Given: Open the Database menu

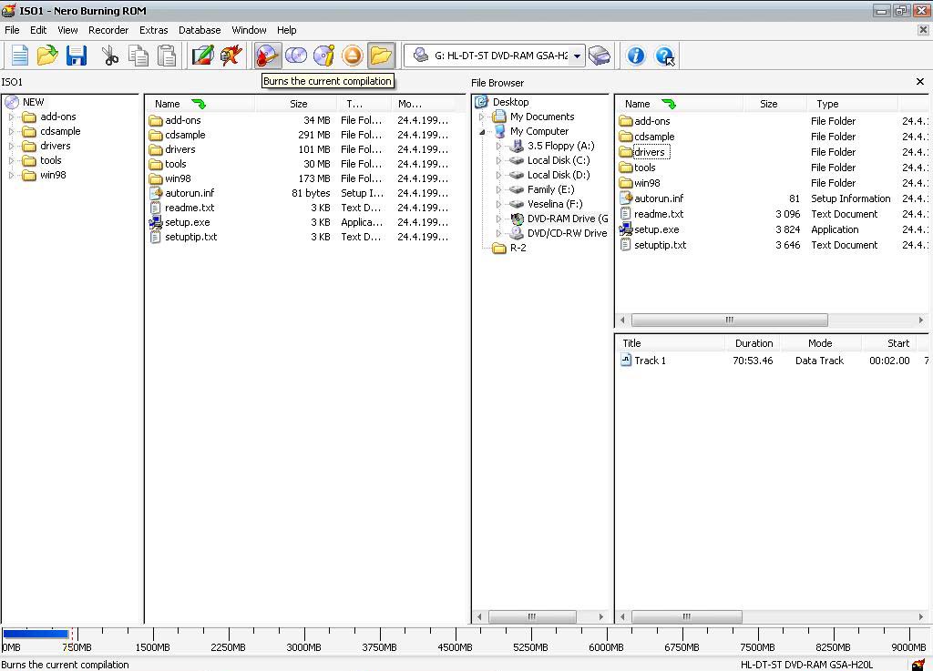Looking at the screenshot, I should point(200,30).
